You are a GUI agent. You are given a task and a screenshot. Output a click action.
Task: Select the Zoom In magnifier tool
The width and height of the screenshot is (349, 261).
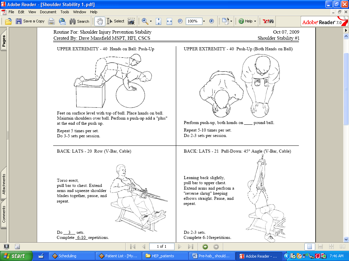(145, 21)
